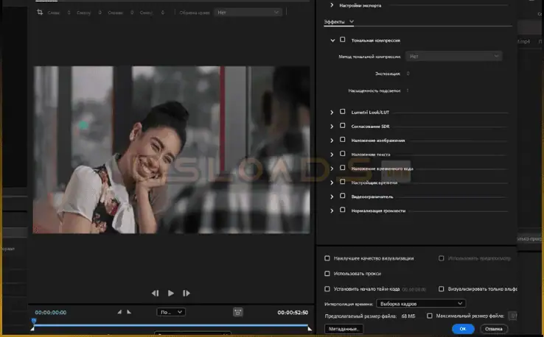Enable the Нормализация громкости checkbox
This screenshot has width=544, height=337.
[343, 210]
